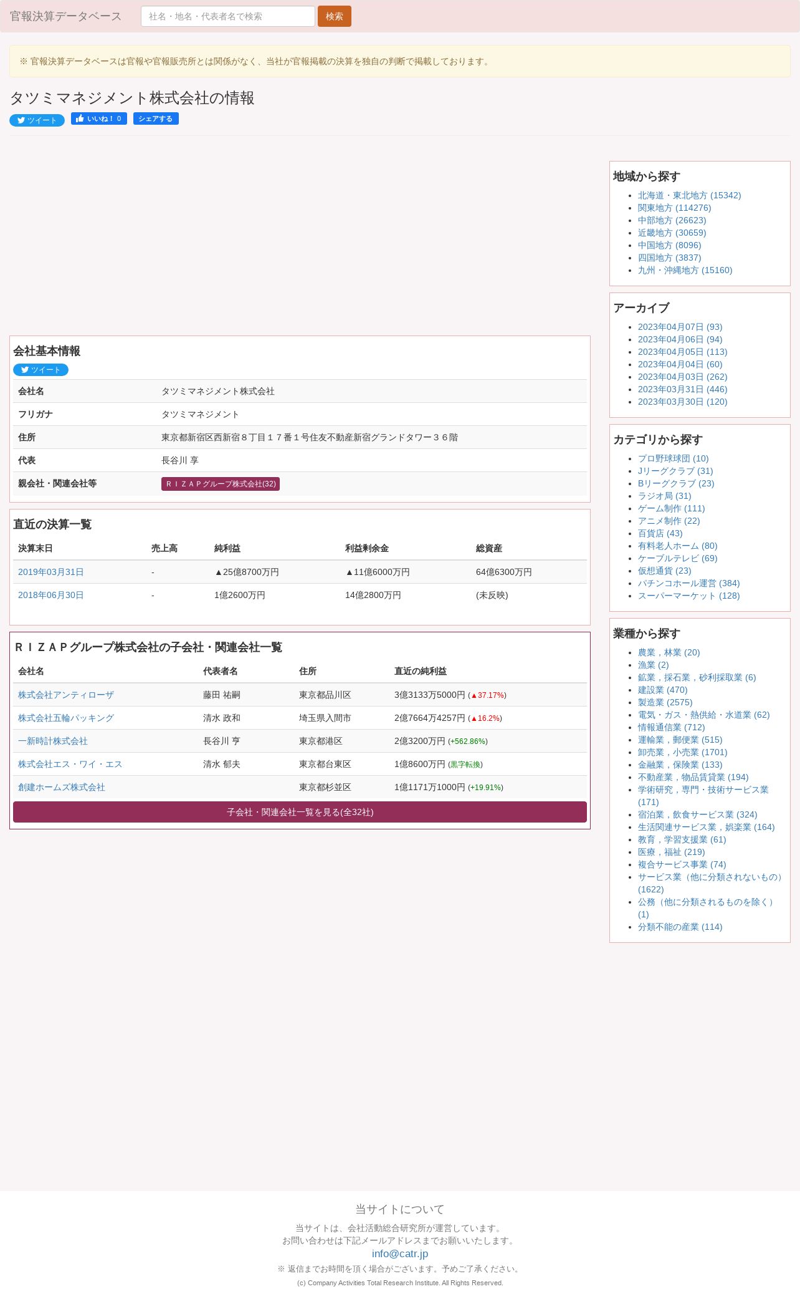Open 百貨店 (43) category

[x=660, y=533]
